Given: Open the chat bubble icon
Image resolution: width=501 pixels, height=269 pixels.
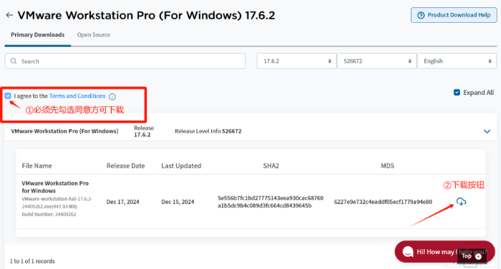Looking at the screenshot, I should click(x=408, y=252).
